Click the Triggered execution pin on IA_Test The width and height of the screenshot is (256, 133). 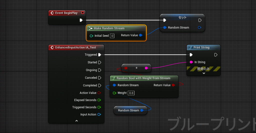point(99,55)
